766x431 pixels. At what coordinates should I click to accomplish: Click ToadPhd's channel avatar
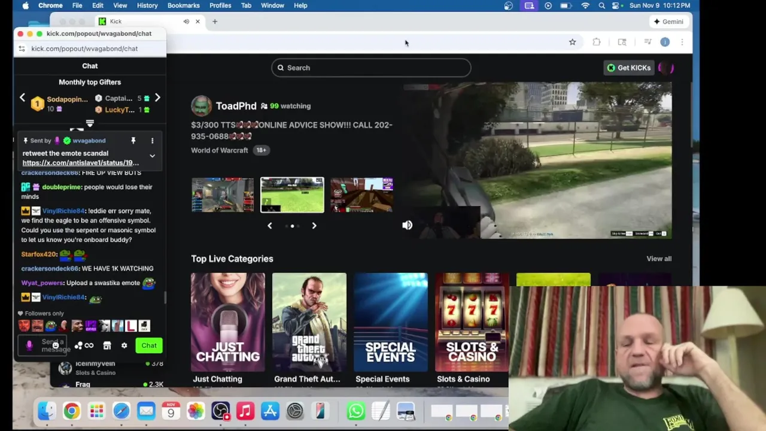[201, 106]
